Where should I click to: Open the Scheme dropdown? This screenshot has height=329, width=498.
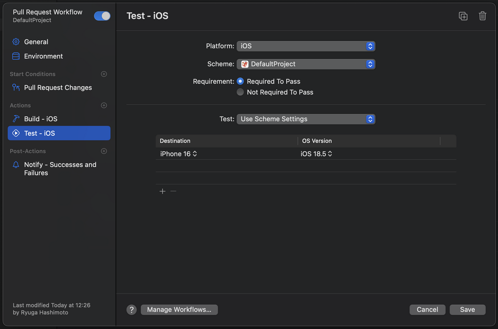306,64
